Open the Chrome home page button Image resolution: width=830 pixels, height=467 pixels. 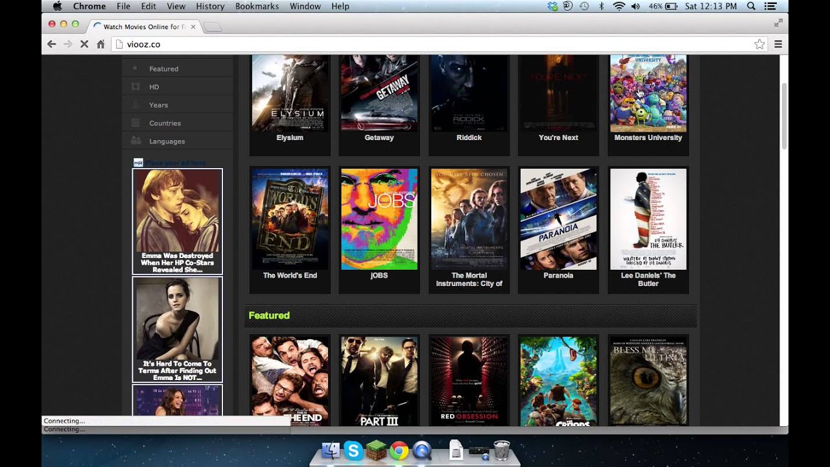point(101,44)
